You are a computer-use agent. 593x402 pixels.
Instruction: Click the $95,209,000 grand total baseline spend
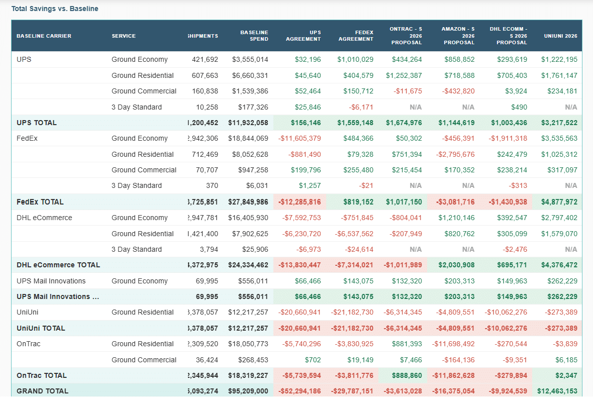[248, 391]
